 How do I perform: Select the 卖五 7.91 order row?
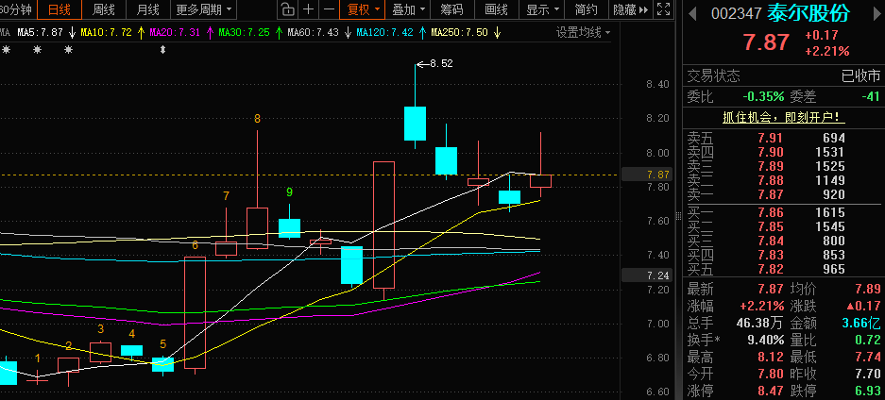click(x=783, y=138)
